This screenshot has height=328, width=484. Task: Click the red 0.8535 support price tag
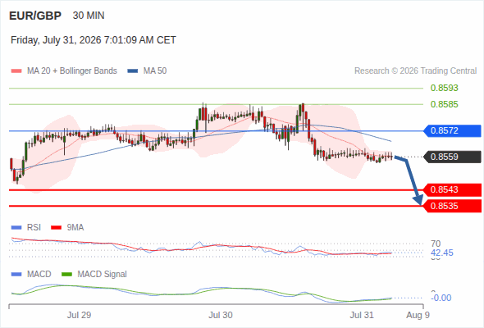point(452,206)
